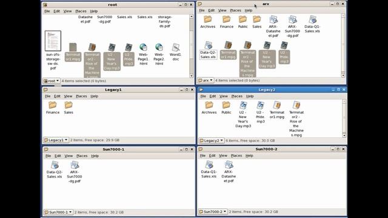Select Data-Q1-Sales.xls icon in Sun7000-2 window
The height and width of the screenshot is (218, 388).
209,165
